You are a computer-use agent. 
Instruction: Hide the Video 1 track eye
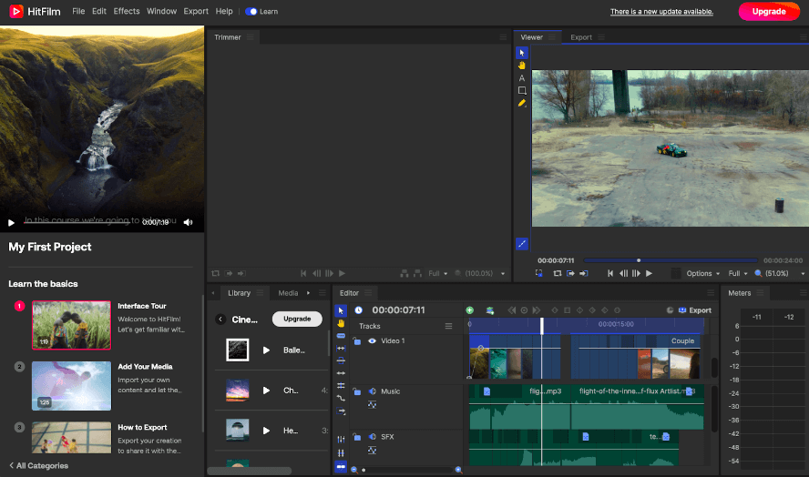(372, 340)
